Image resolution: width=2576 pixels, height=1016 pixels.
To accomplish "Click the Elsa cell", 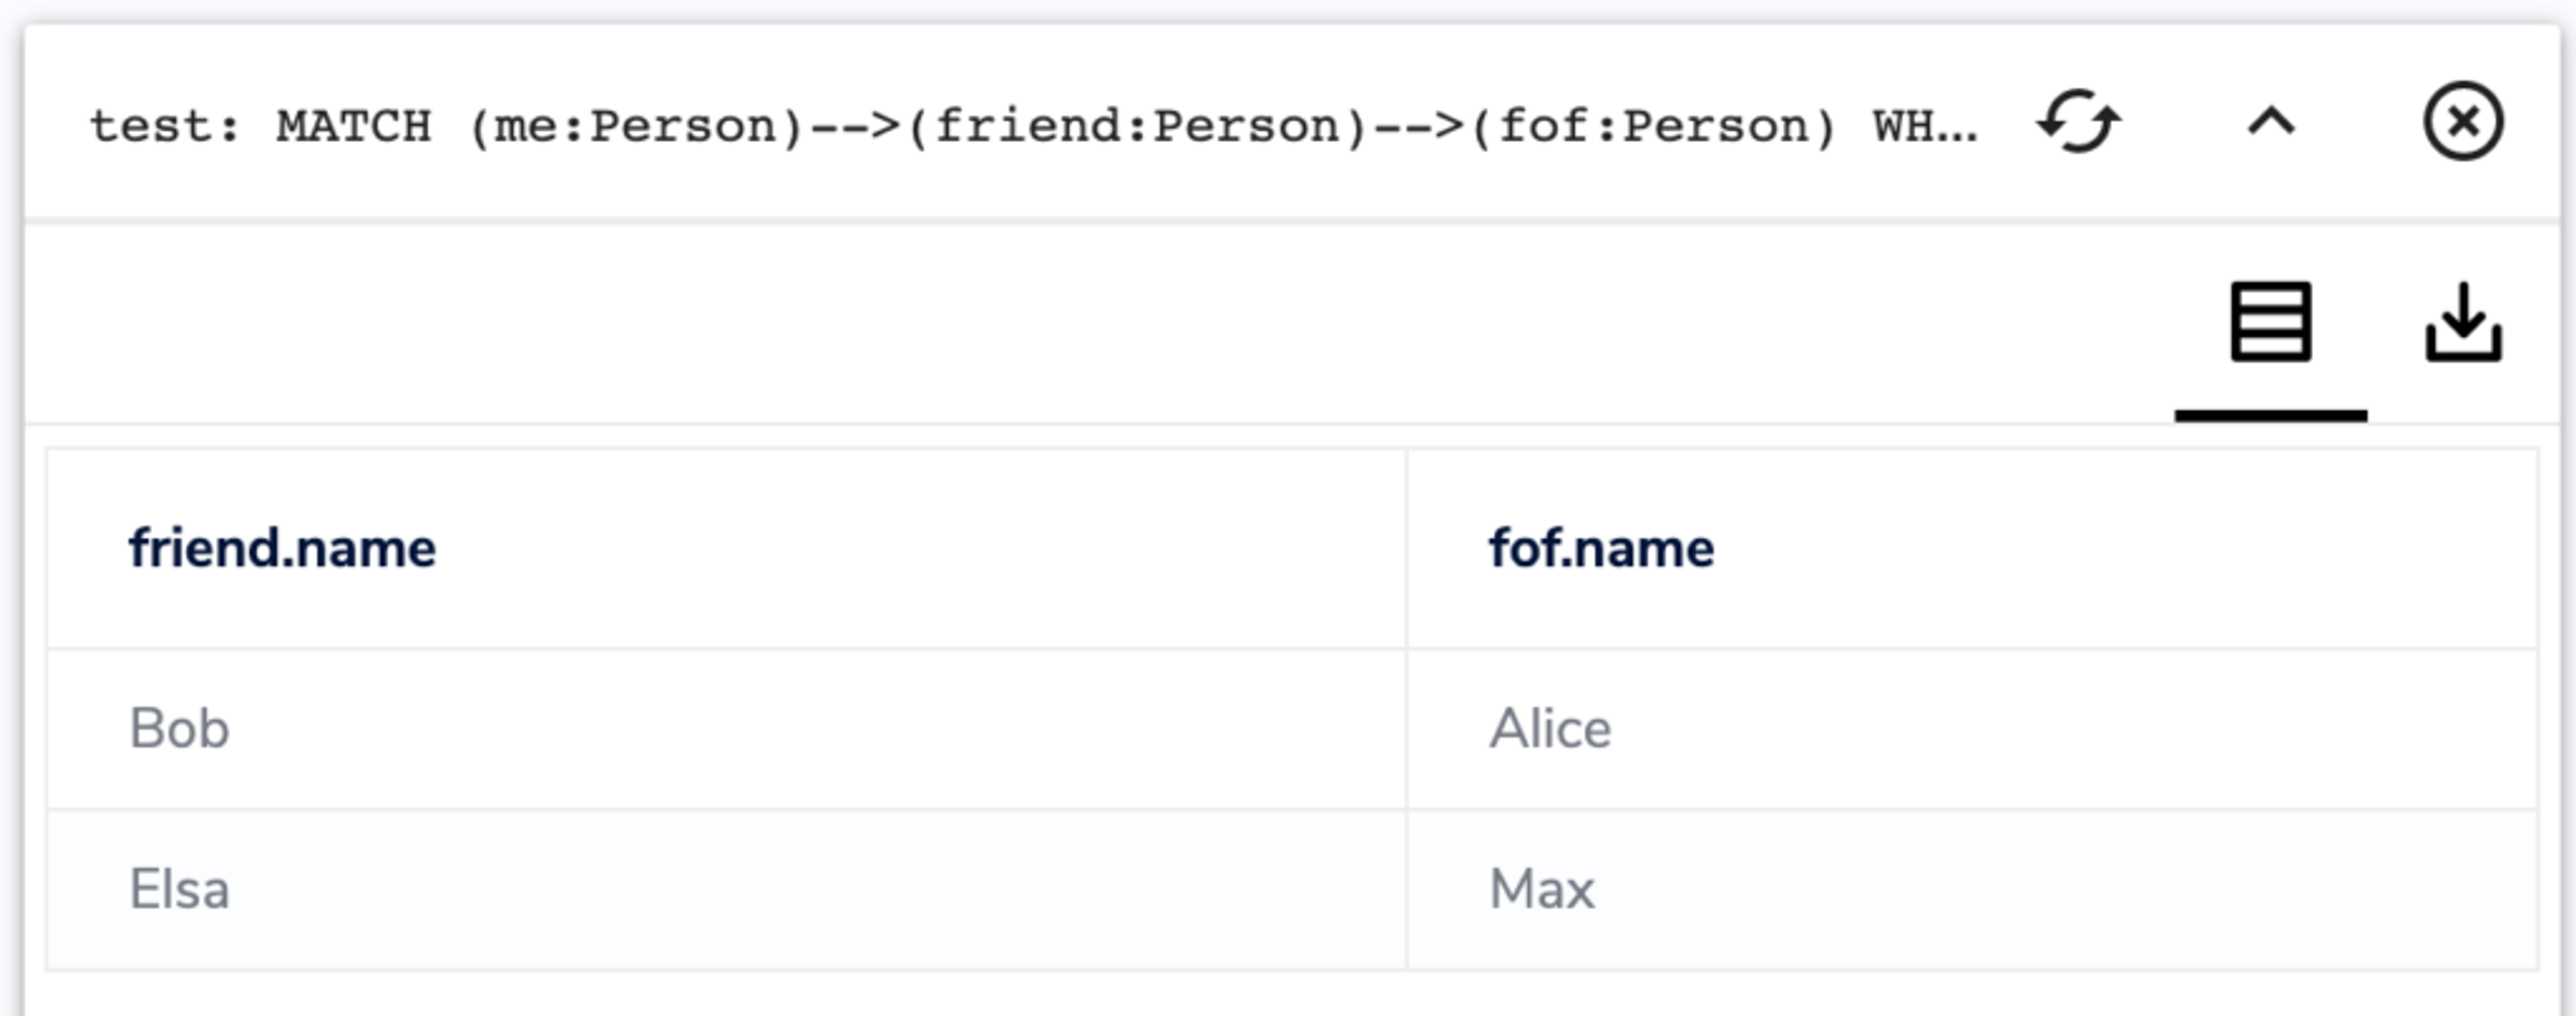I will [726, 889].
